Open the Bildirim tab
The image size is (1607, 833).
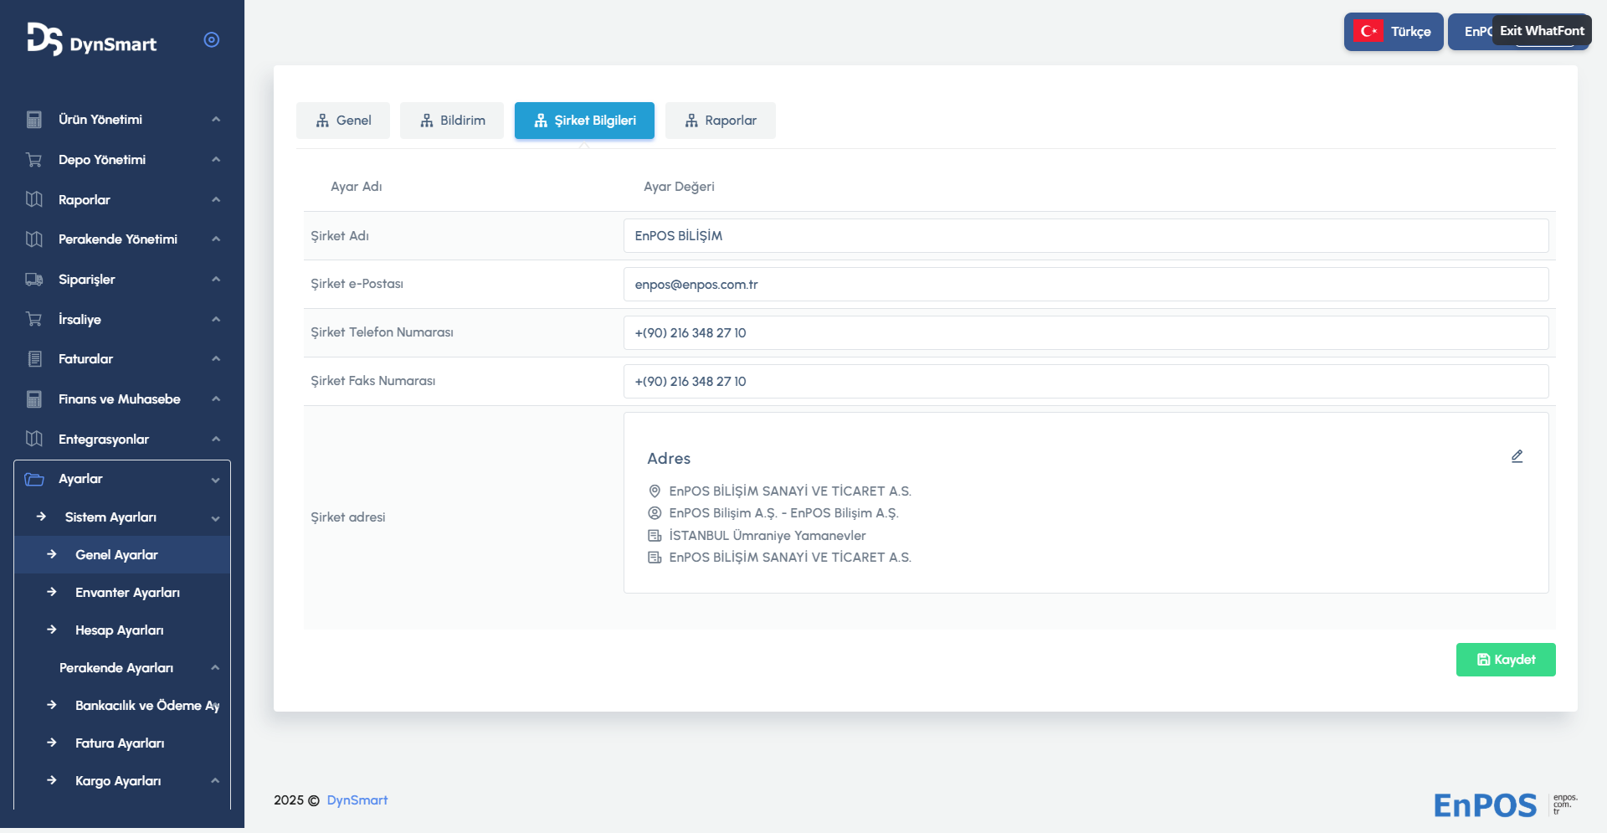pyautogui.click(x=452, y=121)
